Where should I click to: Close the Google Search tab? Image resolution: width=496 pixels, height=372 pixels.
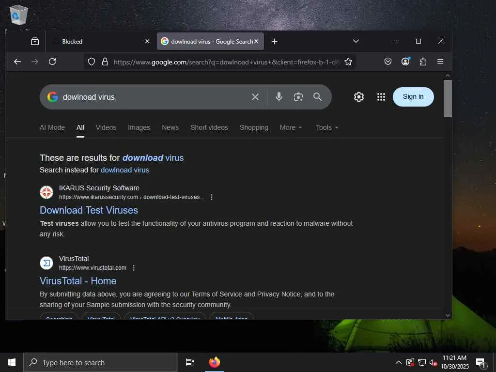pyautogui.click(x=256, y=42)
